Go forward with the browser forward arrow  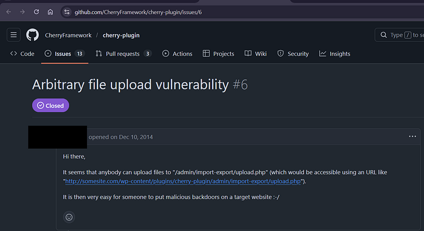(x=22, y=12)
